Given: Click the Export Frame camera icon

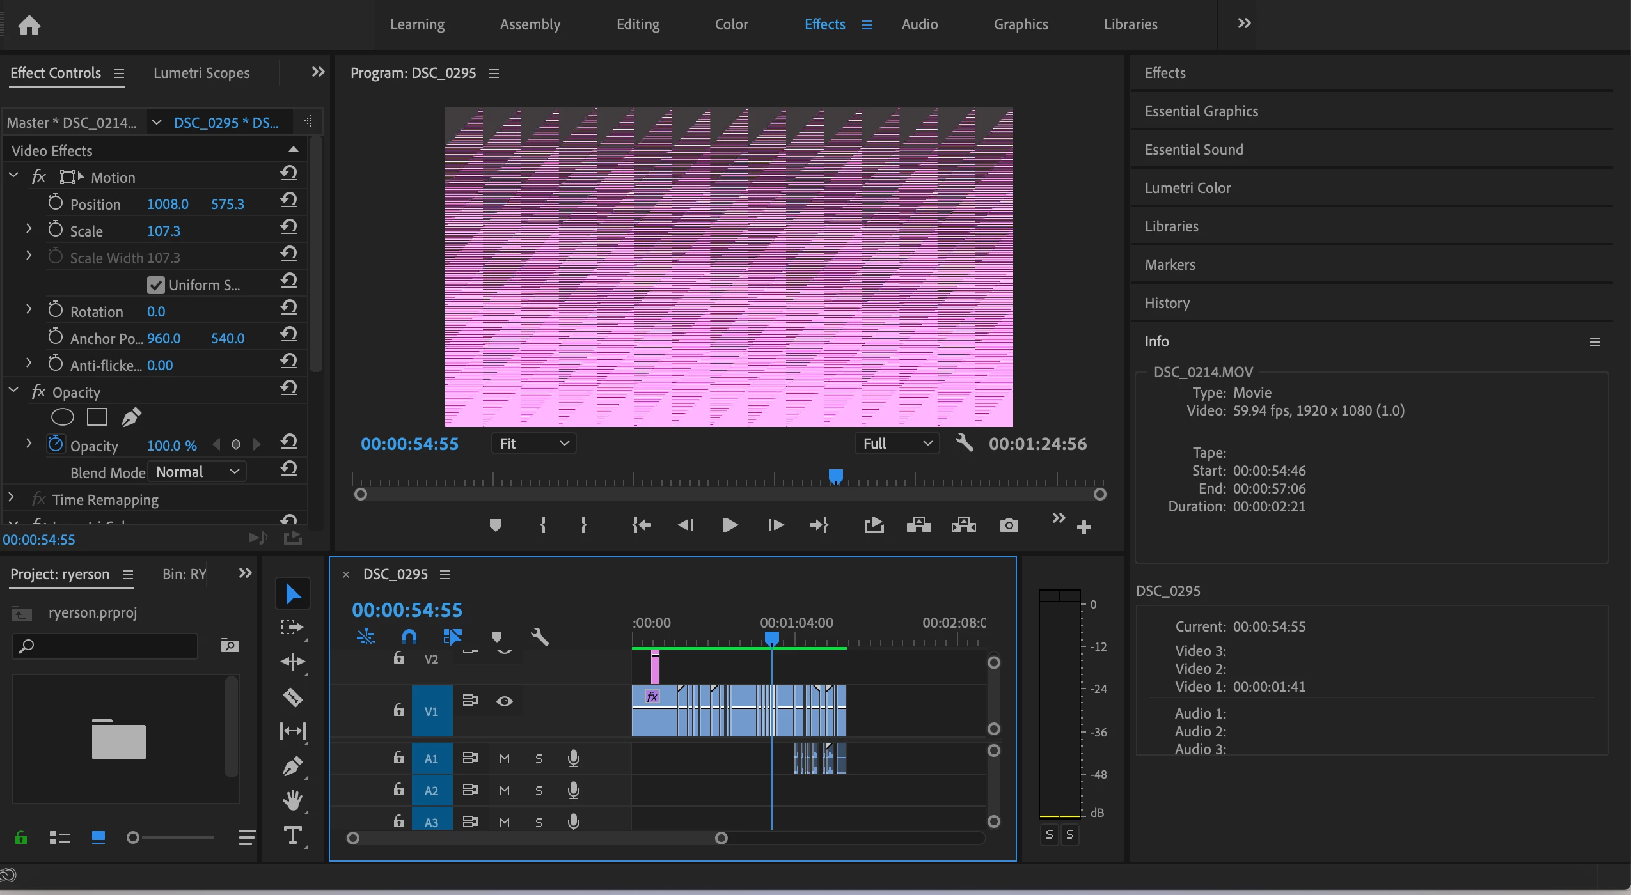Looking at the screenshot, I should pyautogui.click(x=1009, y=525).
